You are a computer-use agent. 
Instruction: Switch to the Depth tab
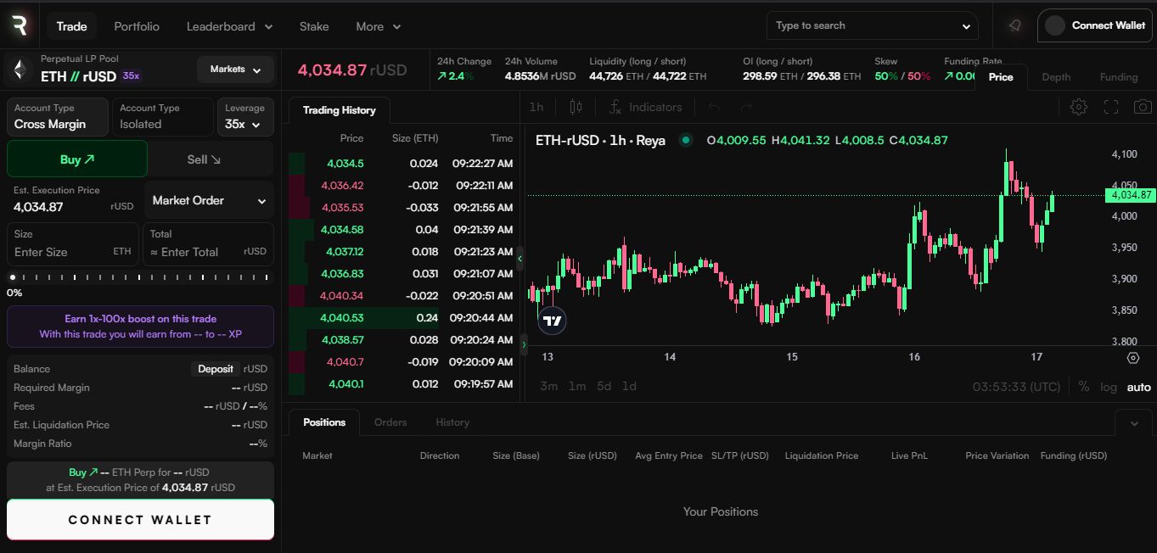[x=1056, y=77]
